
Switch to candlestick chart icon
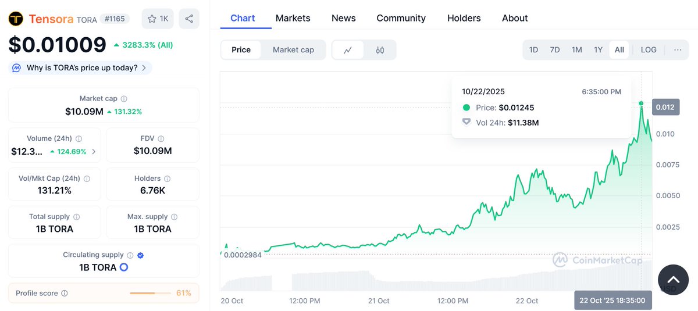[380, 50]
